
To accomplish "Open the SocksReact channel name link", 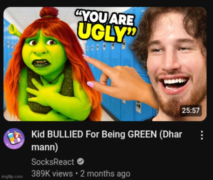I will (x=53, y=162).
